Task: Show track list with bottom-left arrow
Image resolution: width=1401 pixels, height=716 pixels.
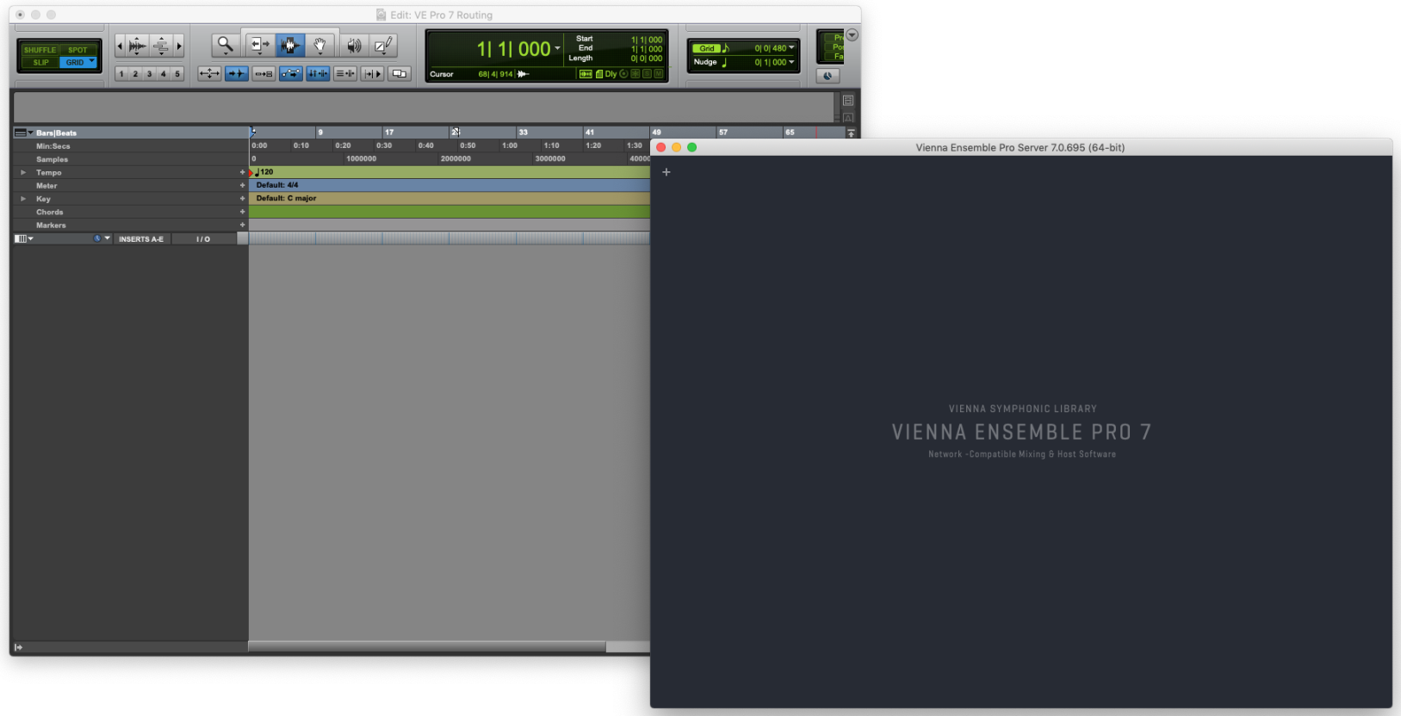Action: [18, 647]
